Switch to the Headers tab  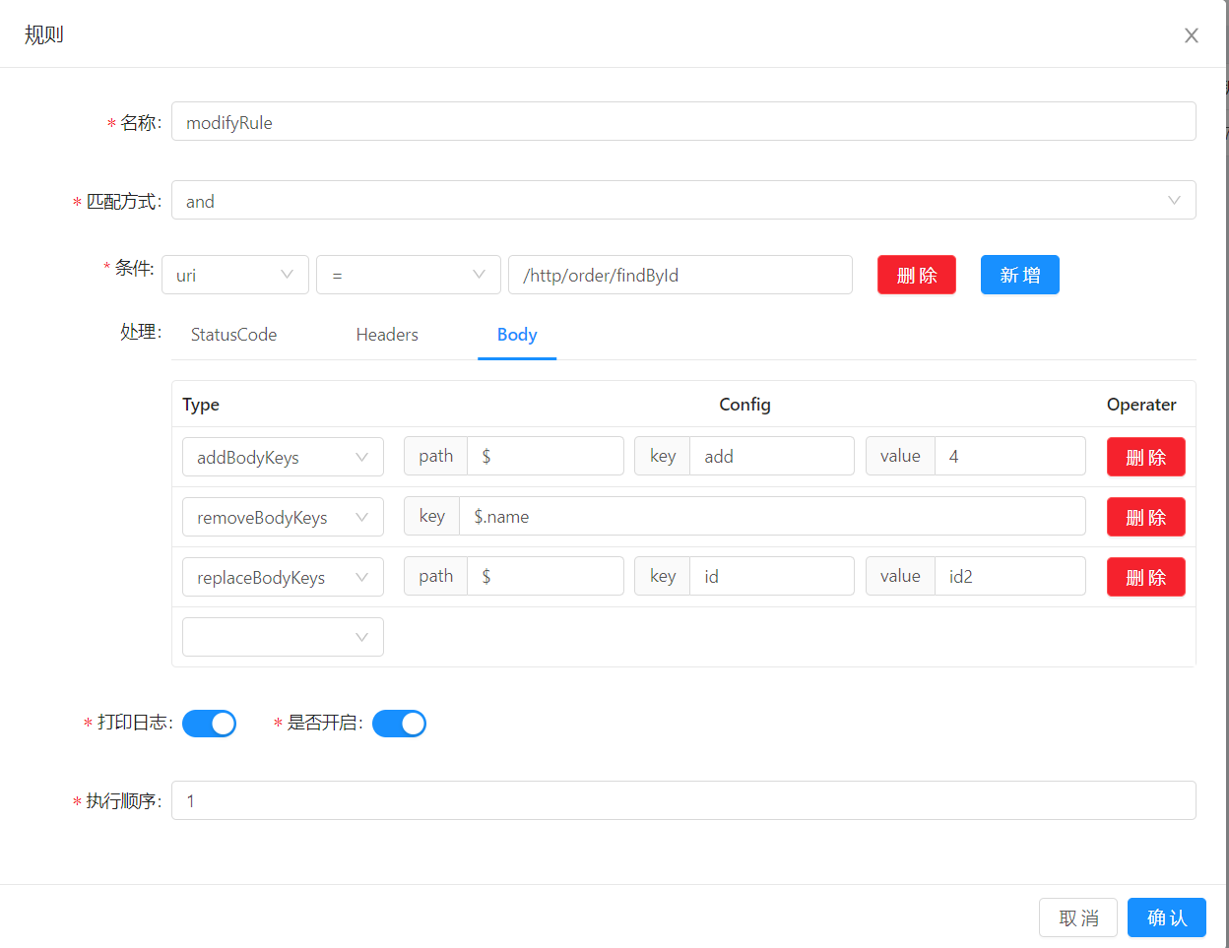coord(387,335)
